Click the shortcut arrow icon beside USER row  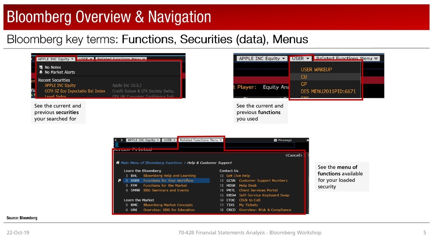point(120,181)
